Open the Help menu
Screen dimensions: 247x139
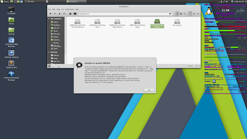[x=77, y=9]
